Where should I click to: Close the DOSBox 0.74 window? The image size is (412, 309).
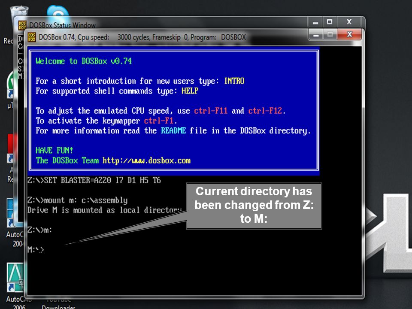[x=349, y=34]
